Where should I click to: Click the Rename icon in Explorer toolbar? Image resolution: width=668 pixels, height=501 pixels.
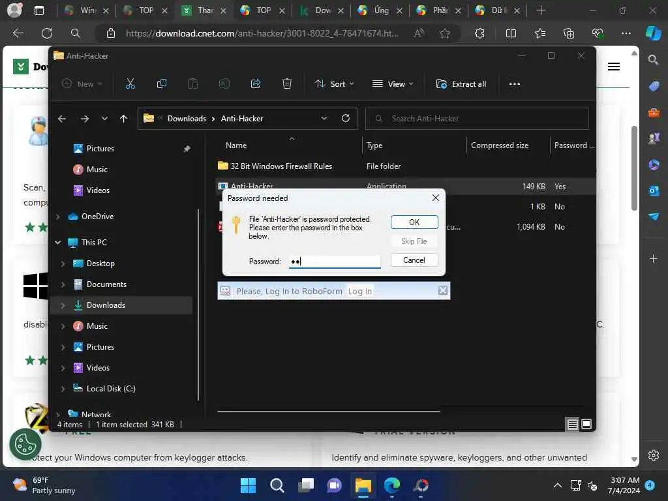click(224, 84)
